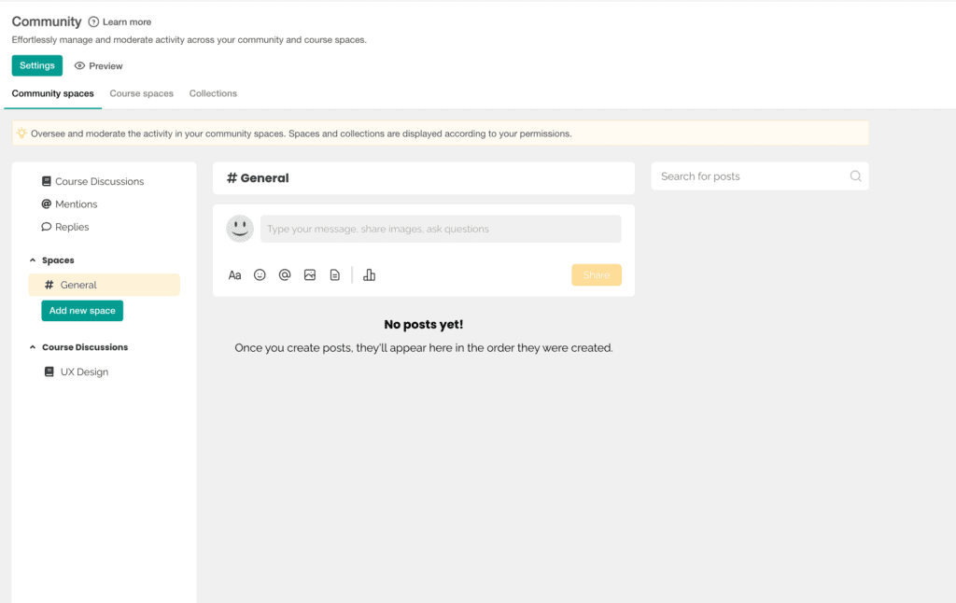Open the UX Design course discussion
This screenshot has width=956, height=603.
84,372
